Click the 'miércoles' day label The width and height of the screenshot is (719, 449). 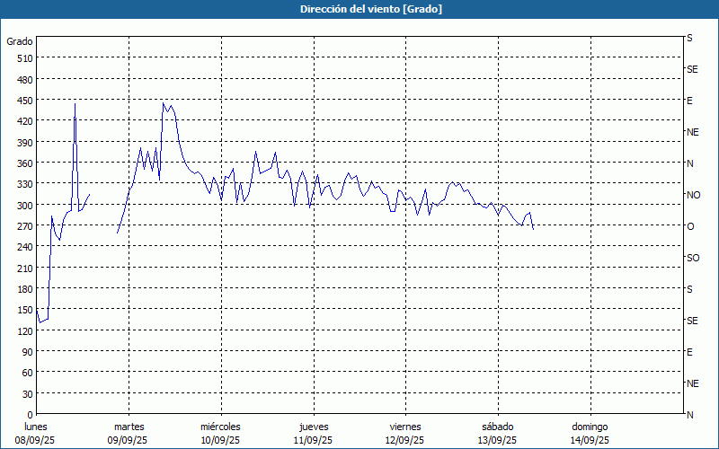click(x=220, y=427)
